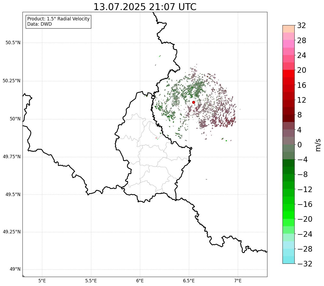Click the 49°N latitude label
The width and height of the screenshot is (324, 286).
[x=15, y=269]
